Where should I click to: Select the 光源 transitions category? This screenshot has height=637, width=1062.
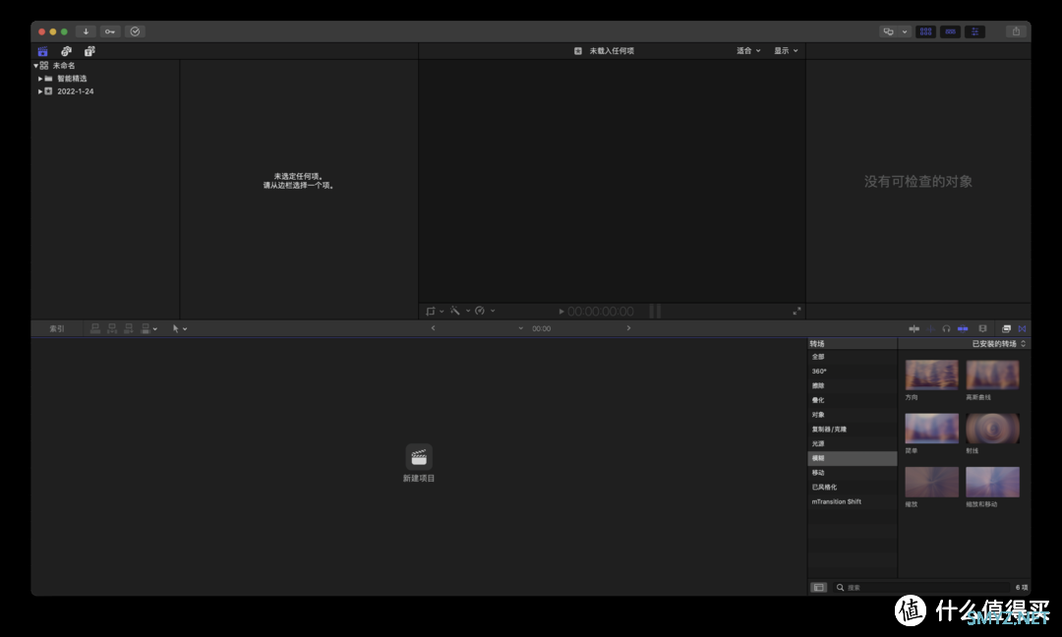point(852,443)
